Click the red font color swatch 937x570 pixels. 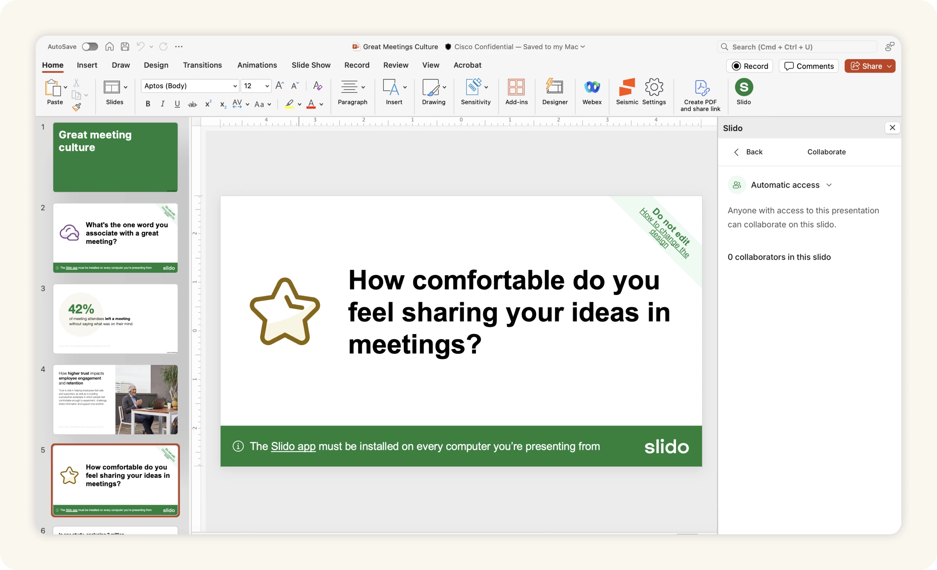click(311, 104)
